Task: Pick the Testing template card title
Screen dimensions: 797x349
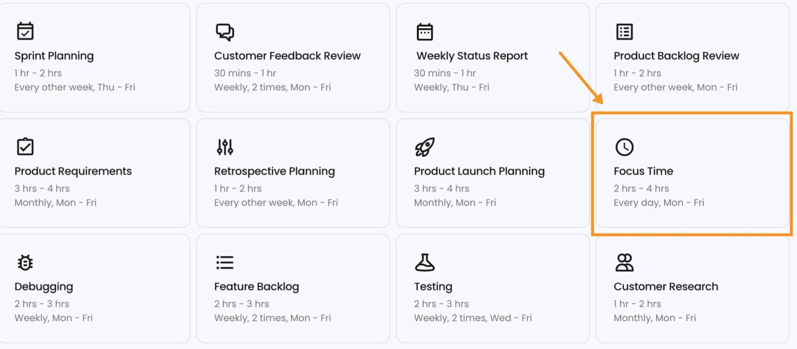Action: [x=433, y=286]
